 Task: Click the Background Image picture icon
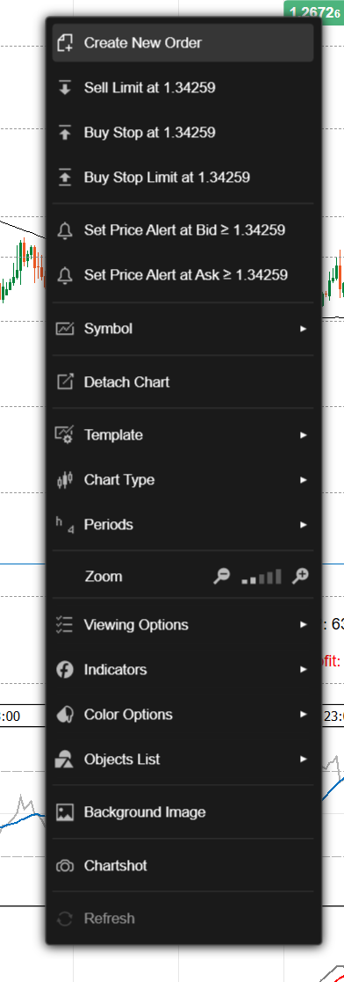click(x=65, y=812)
